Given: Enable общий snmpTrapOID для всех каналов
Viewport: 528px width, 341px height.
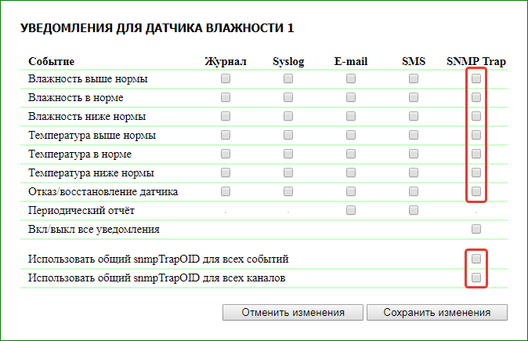Looking at the screenshot, I should pos(476,278).
